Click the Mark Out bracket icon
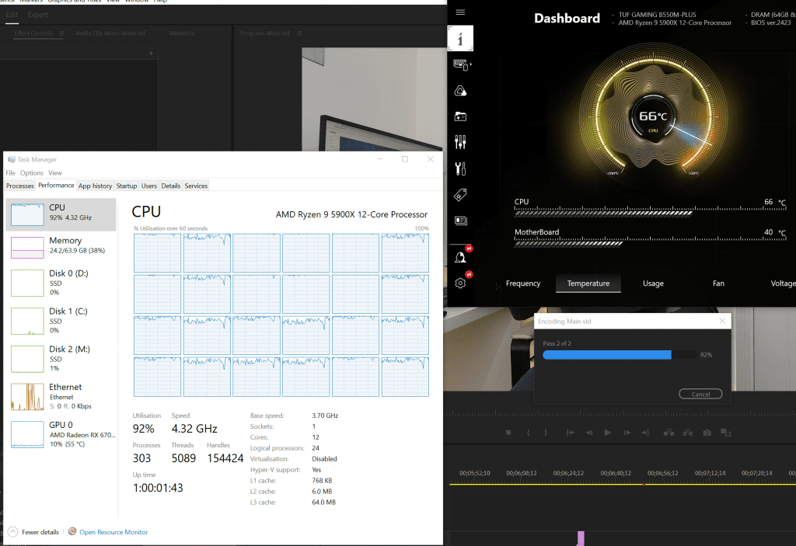 (x=546, y=433)
